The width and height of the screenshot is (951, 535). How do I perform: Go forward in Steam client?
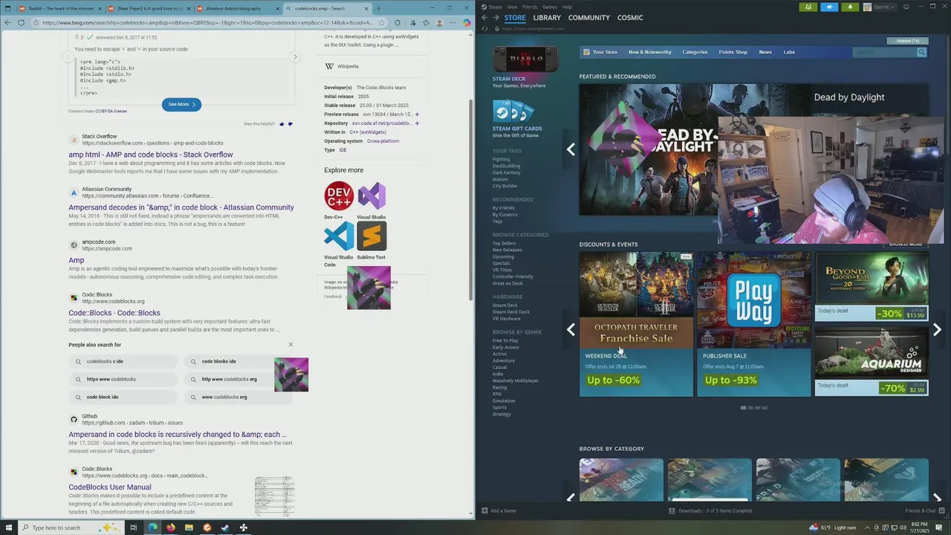point(496,17)
